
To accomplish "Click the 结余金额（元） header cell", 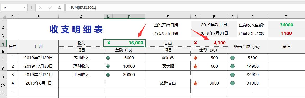I will [248, 46].
